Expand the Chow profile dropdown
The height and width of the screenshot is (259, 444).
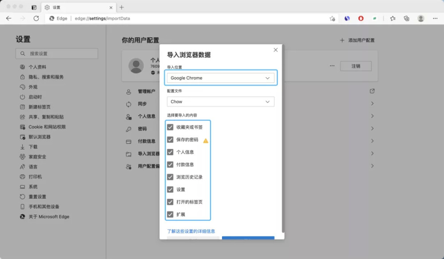221,102
